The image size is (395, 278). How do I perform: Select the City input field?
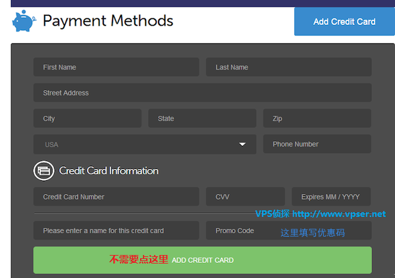(x=88, y=118)
